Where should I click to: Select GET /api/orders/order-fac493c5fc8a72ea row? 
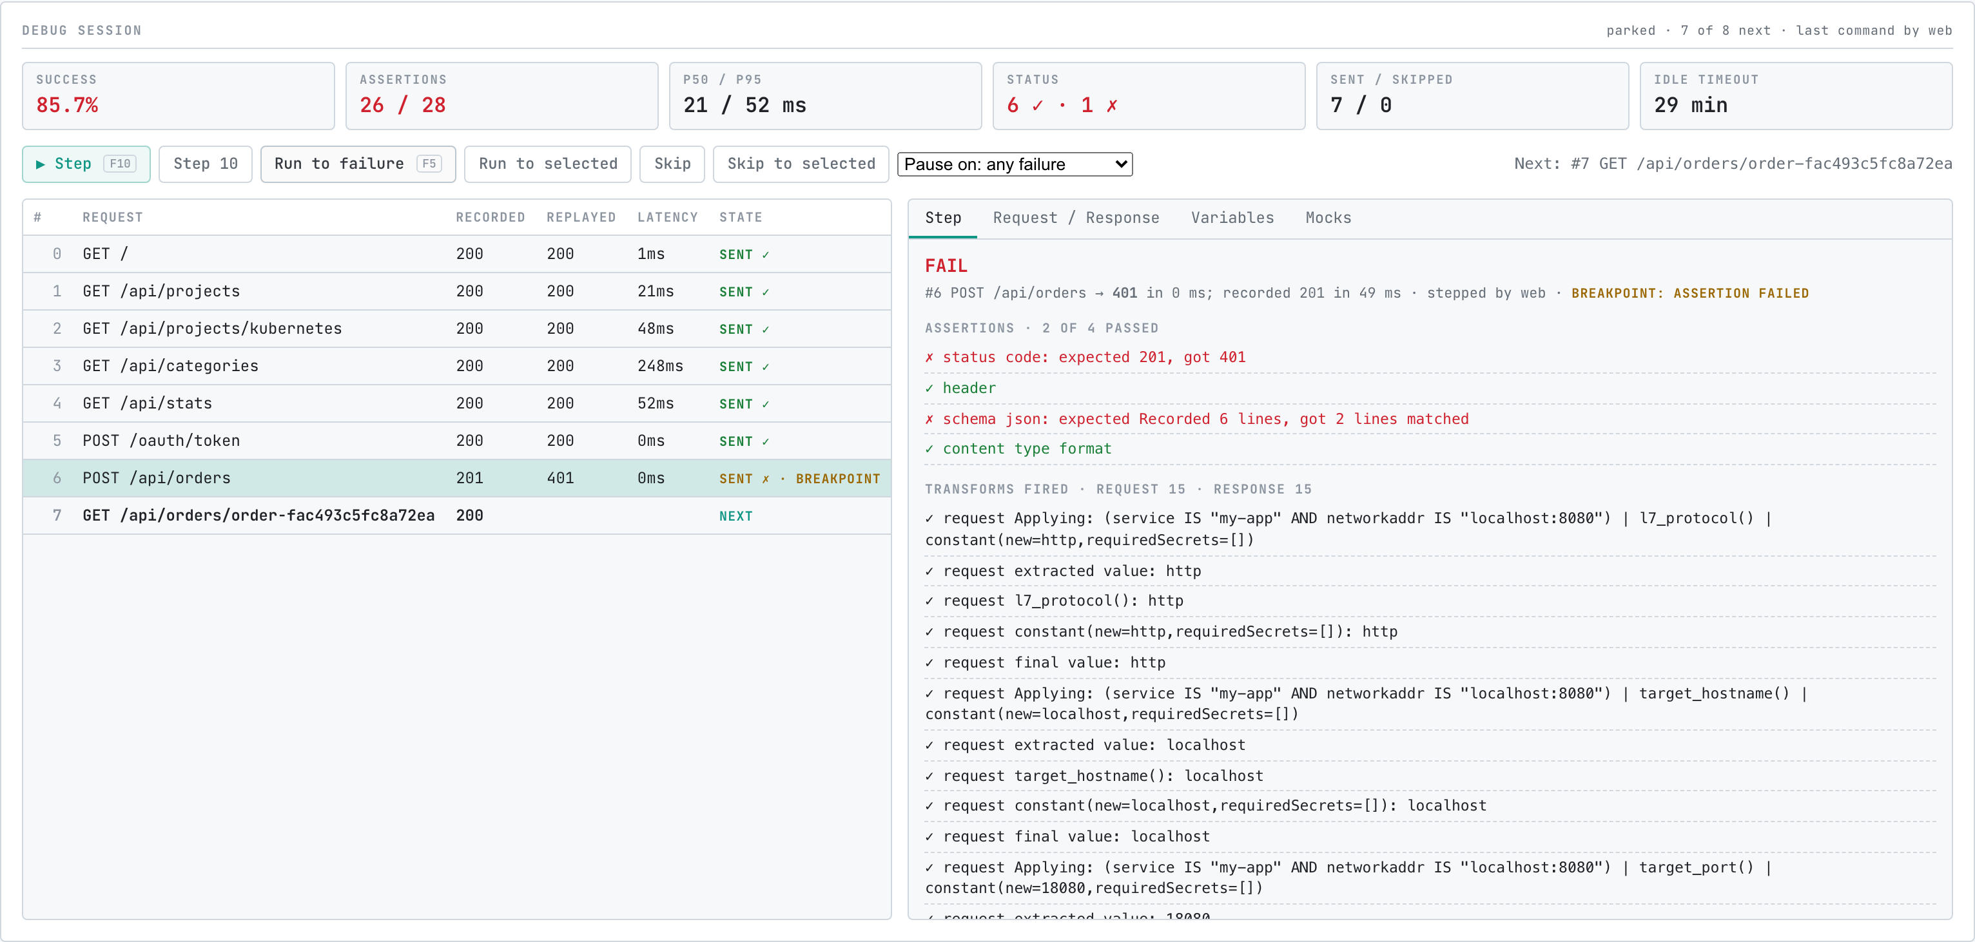(457, 516)
